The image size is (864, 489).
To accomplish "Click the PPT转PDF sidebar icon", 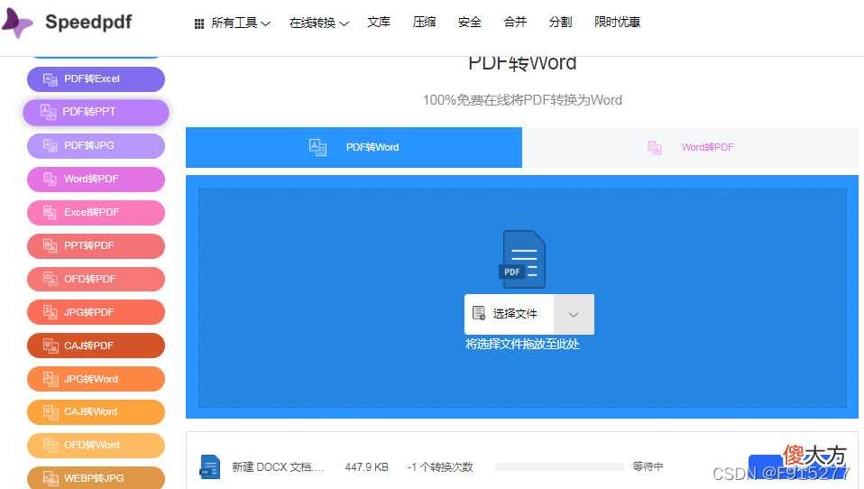I will 51,246.
